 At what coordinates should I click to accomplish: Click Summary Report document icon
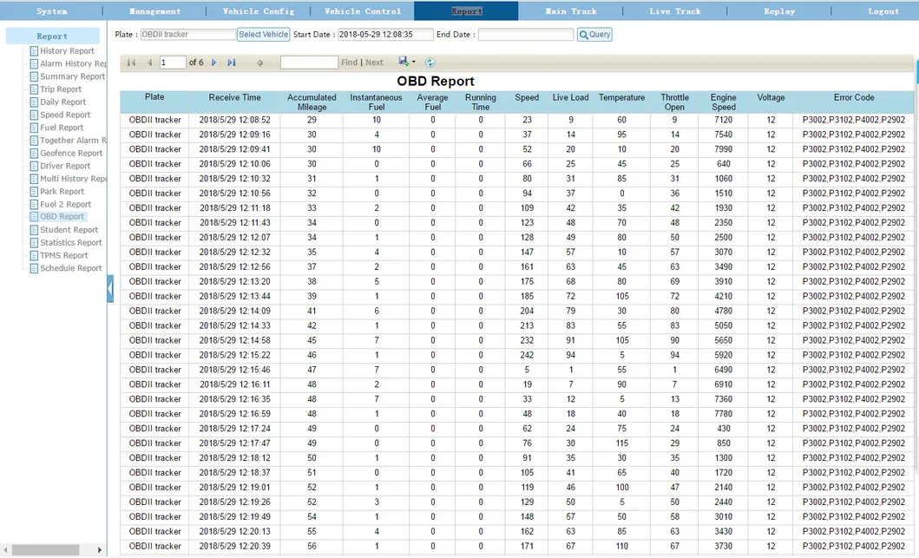(34, 76)
